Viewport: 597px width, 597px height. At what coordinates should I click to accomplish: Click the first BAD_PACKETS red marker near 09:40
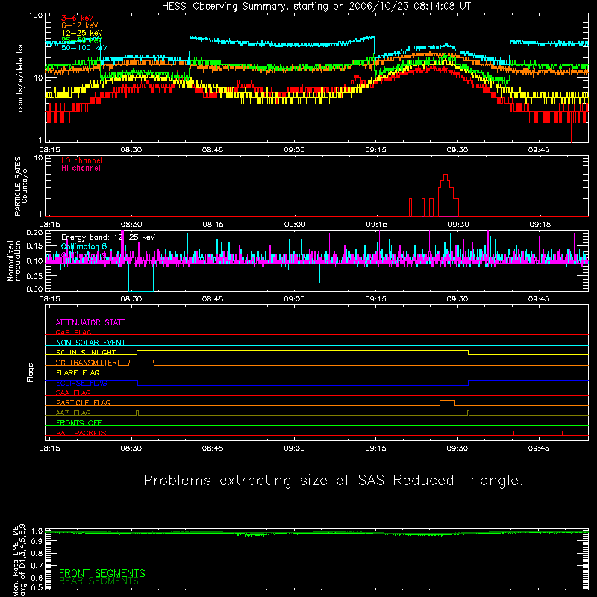[x=513, y=433]
